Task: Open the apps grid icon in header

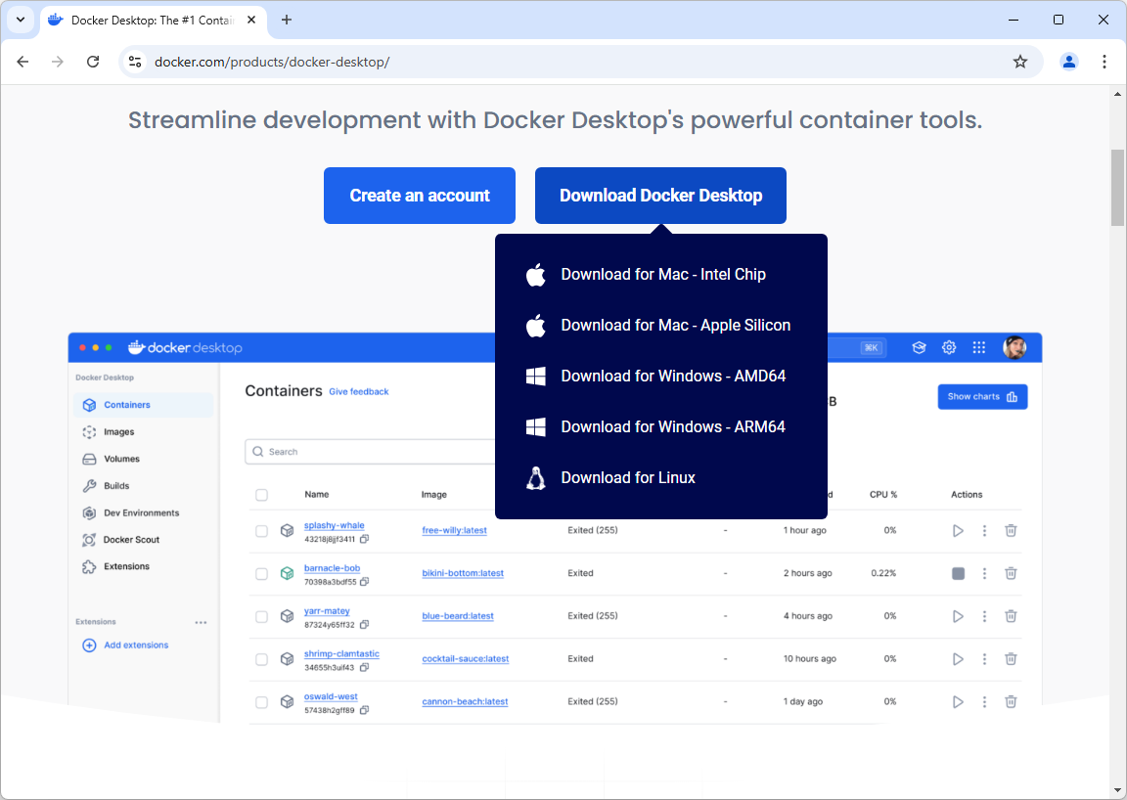Action: tap(979, 348)
